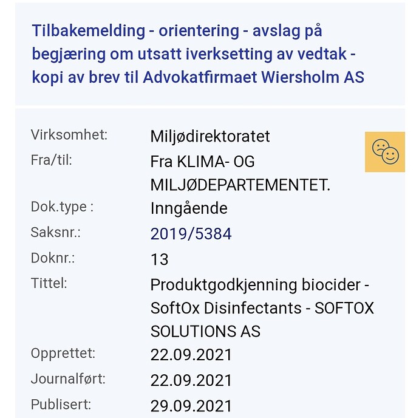
Task: Click the Publisert field label
Action: coord(61,404)
